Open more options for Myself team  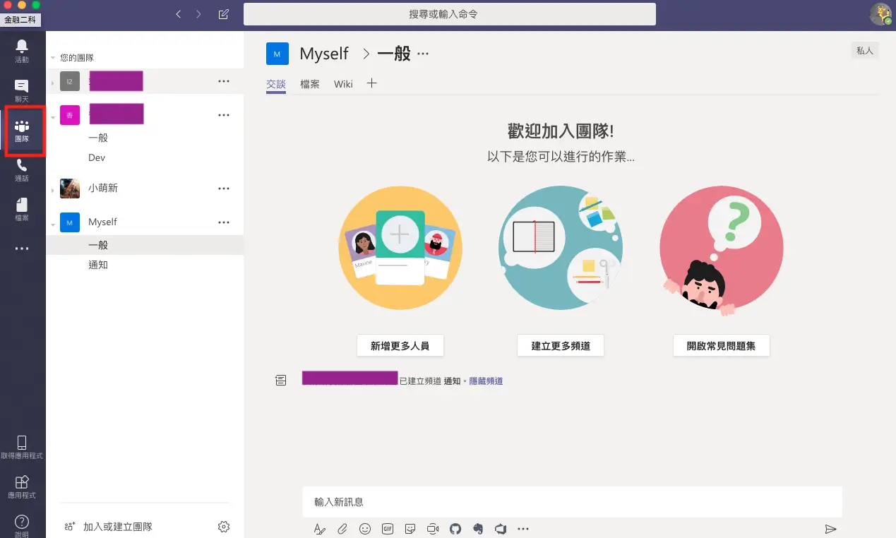pos(224,222)
